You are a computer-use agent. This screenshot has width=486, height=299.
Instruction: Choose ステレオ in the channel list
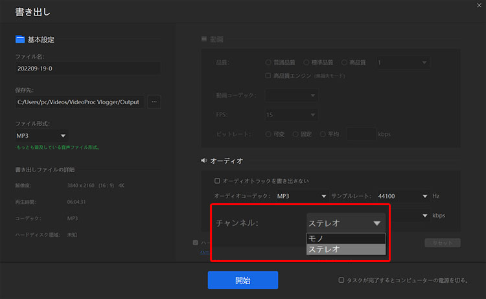click(346, 249)
